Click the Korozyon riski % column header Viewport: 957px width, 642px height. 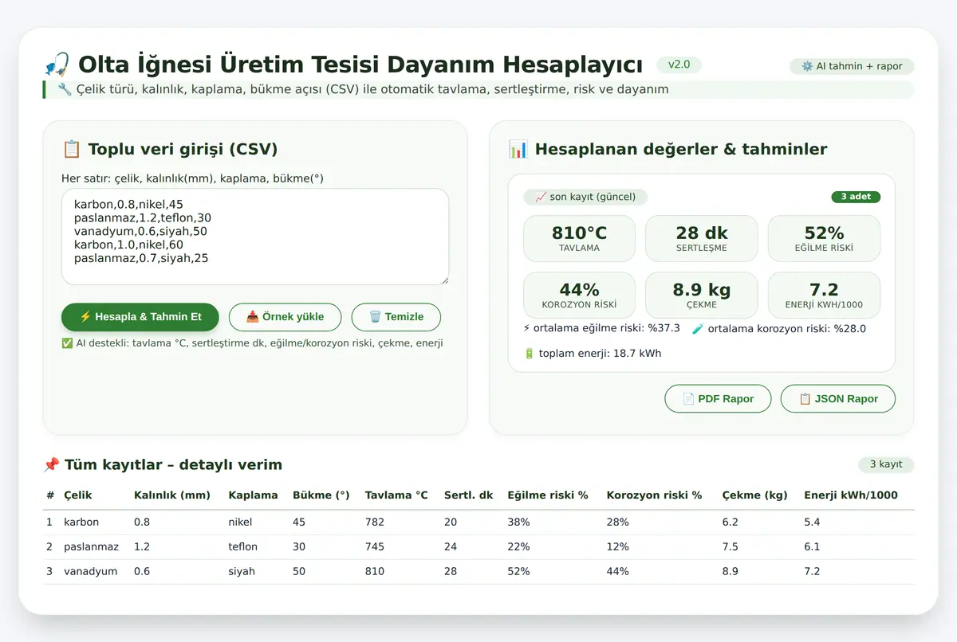point(654,495)
